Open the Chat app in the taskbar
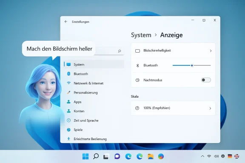The width and height of the screenshot is (245, 163). tap(117, 156)
